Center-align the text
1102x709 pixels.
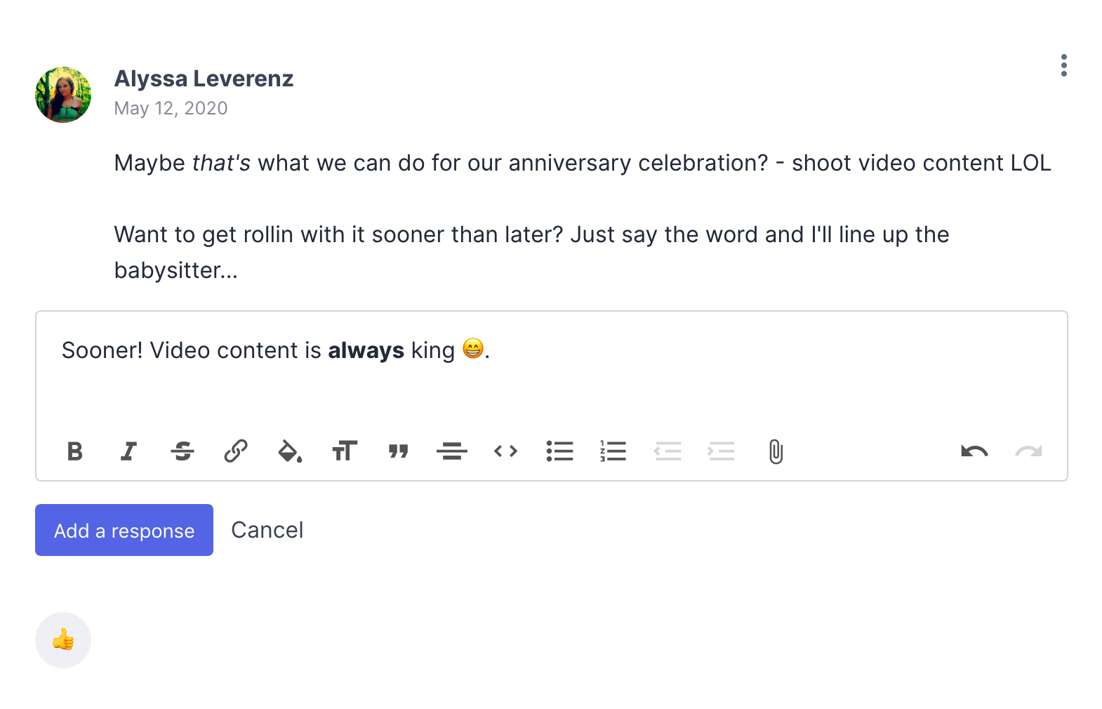[451, 451]
